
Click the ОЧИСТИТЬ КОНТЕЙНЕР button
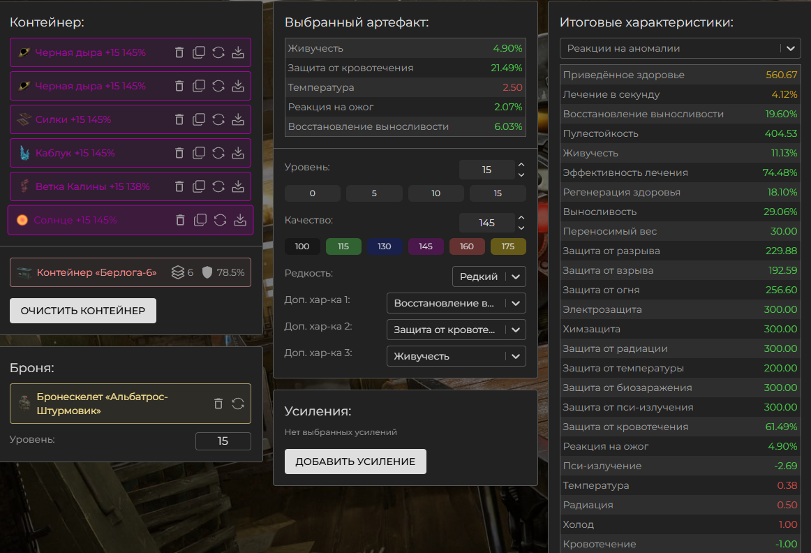(x=83, y=311)
